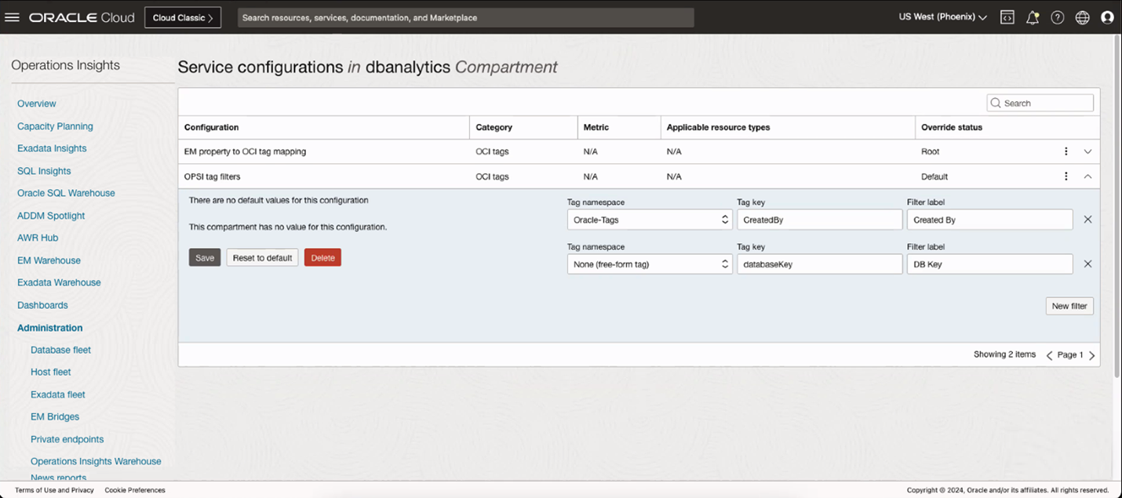
Task: Click the Save button
Action: pyautogui.click(x=205, y=257)
